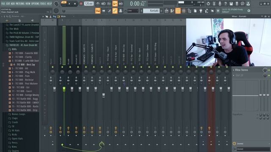Toggle wait for input to start playing
Screen dimensions: 271x152
click(103, 3)
